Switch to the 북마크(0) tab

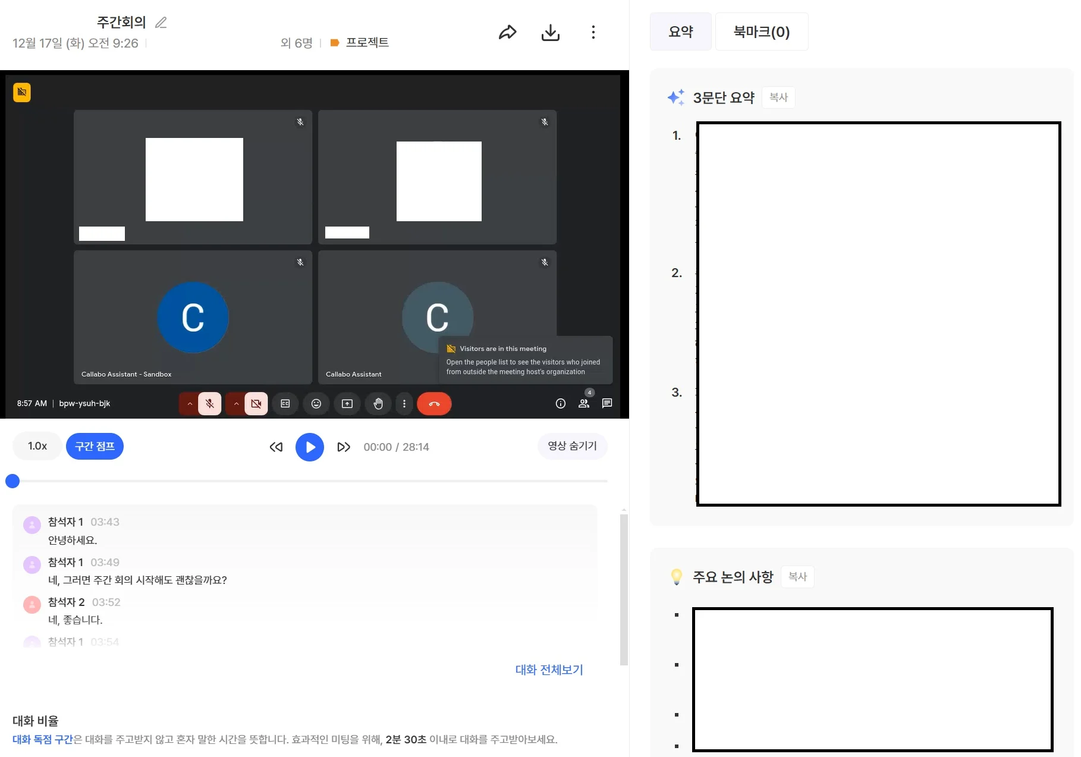(762, 32)
